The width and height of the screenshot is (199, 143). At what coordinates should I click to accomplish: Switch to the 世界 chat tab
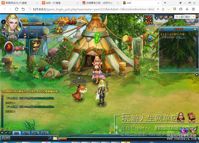[x=26, y=133]
